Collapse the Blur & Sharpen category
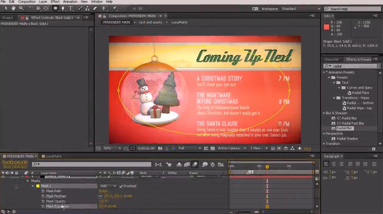 324,113
